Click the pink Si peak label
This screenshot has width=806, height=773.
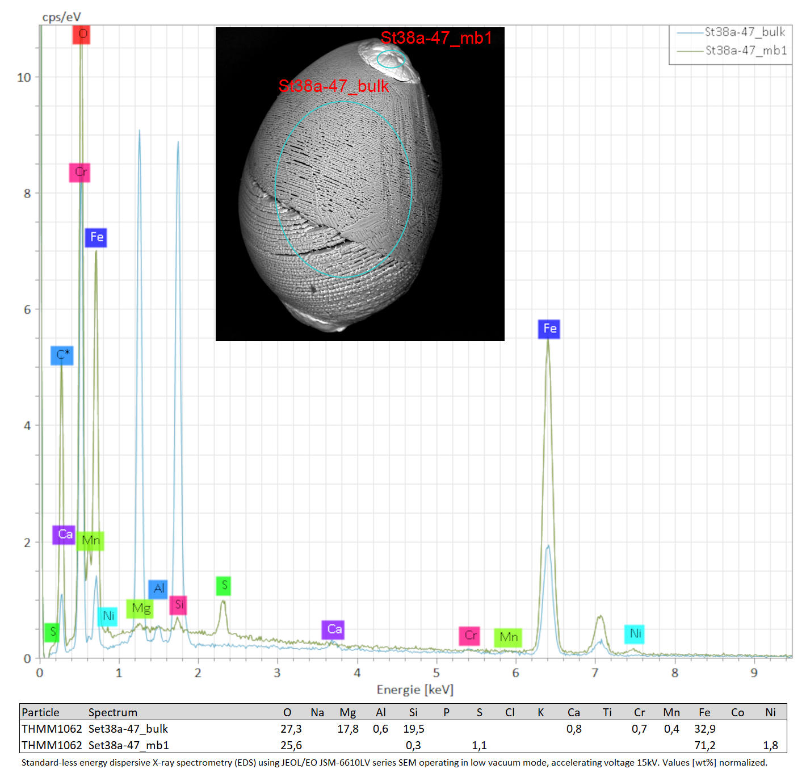click(x=178, y=605)
